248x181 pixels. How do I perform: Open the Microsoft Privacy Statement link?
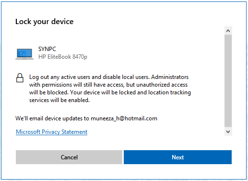pos(52,132)
